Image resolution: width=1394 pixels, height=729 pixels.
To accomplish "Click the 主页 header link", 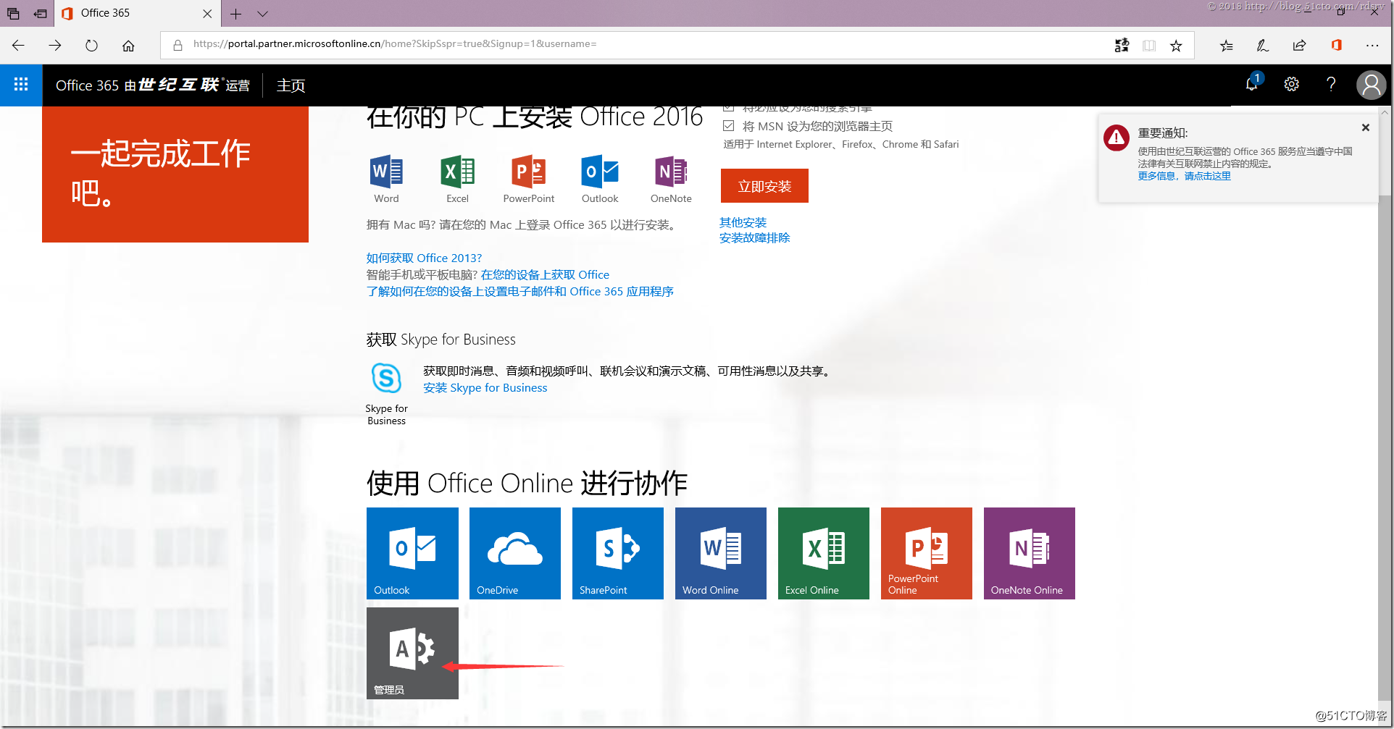I will click(x=291, y=85).
